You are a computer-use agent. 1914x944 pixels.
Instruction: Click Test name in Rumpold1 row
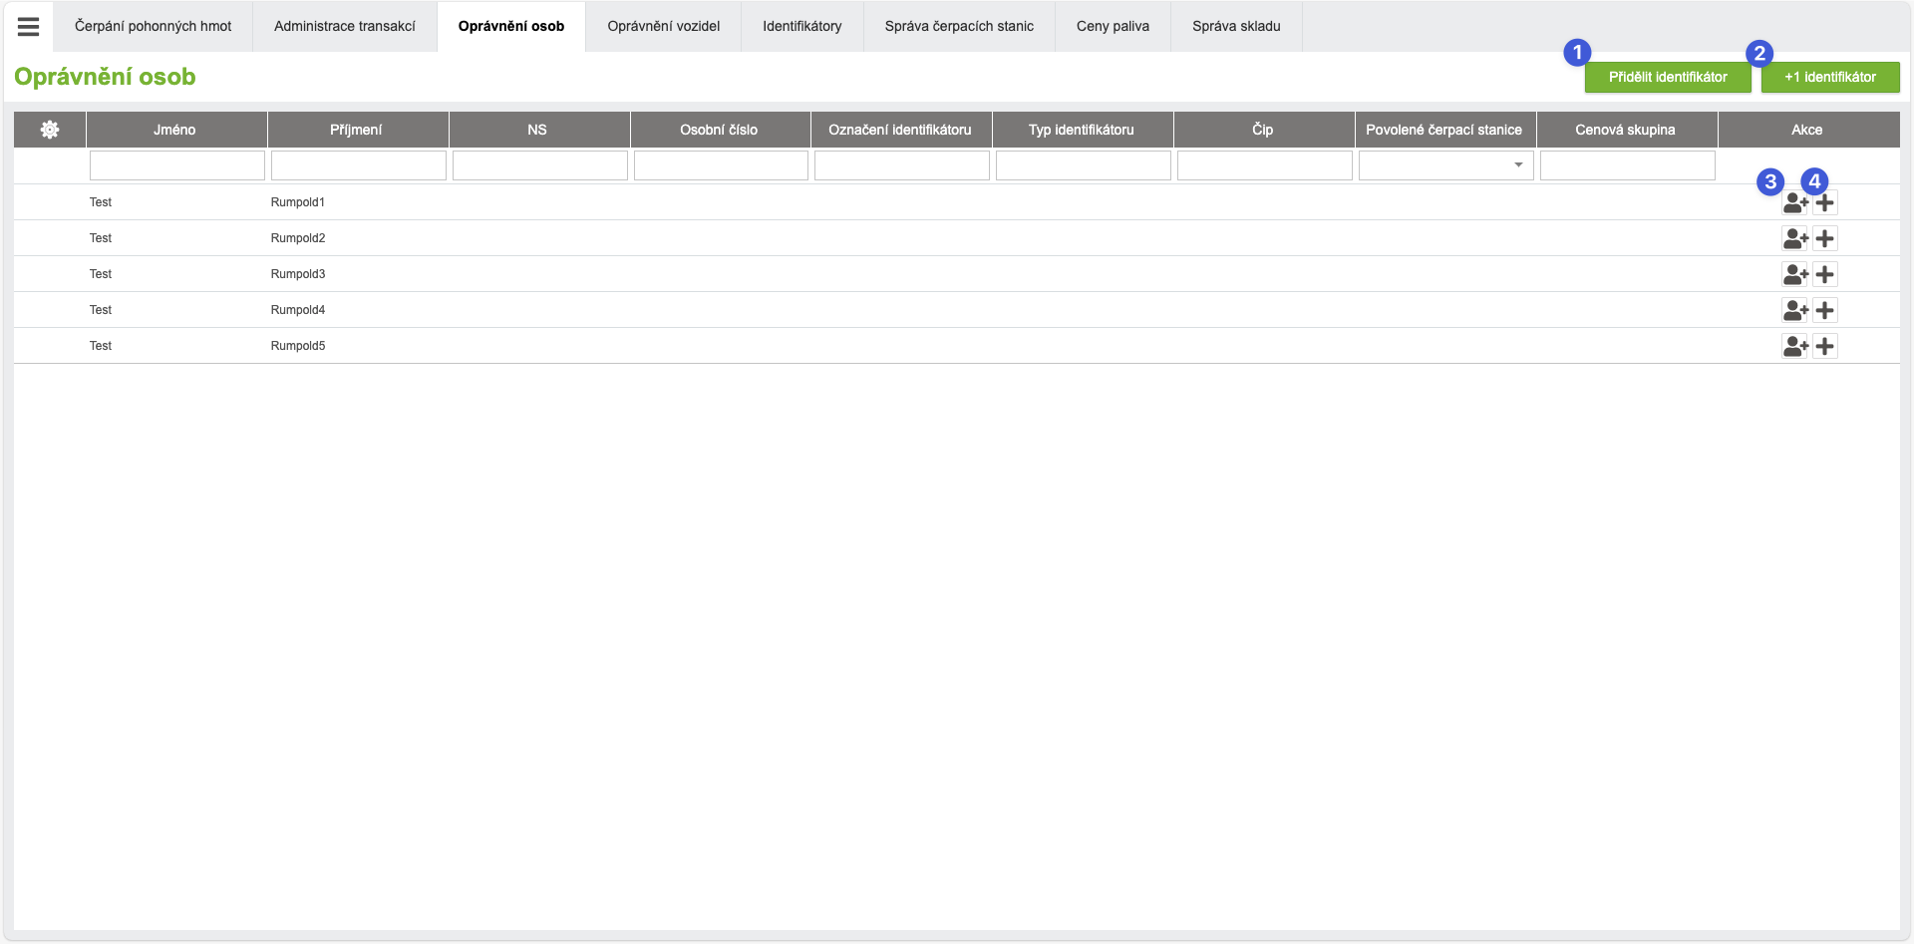pyautogui.click(x=101, y=202)
